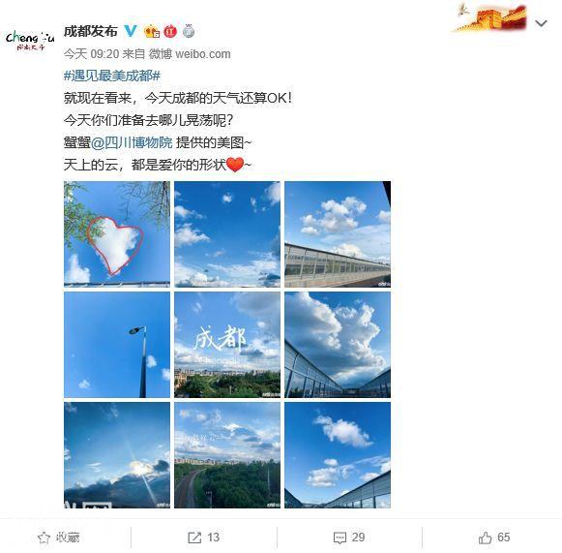The width and height of the screenshot is (562, 553).
Task: Click the 微博 weibo.com source link
Action: [x=190, y=54]
